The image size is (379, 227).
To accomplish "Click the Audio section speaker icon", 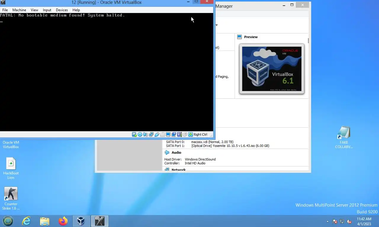I will (167, 153).
